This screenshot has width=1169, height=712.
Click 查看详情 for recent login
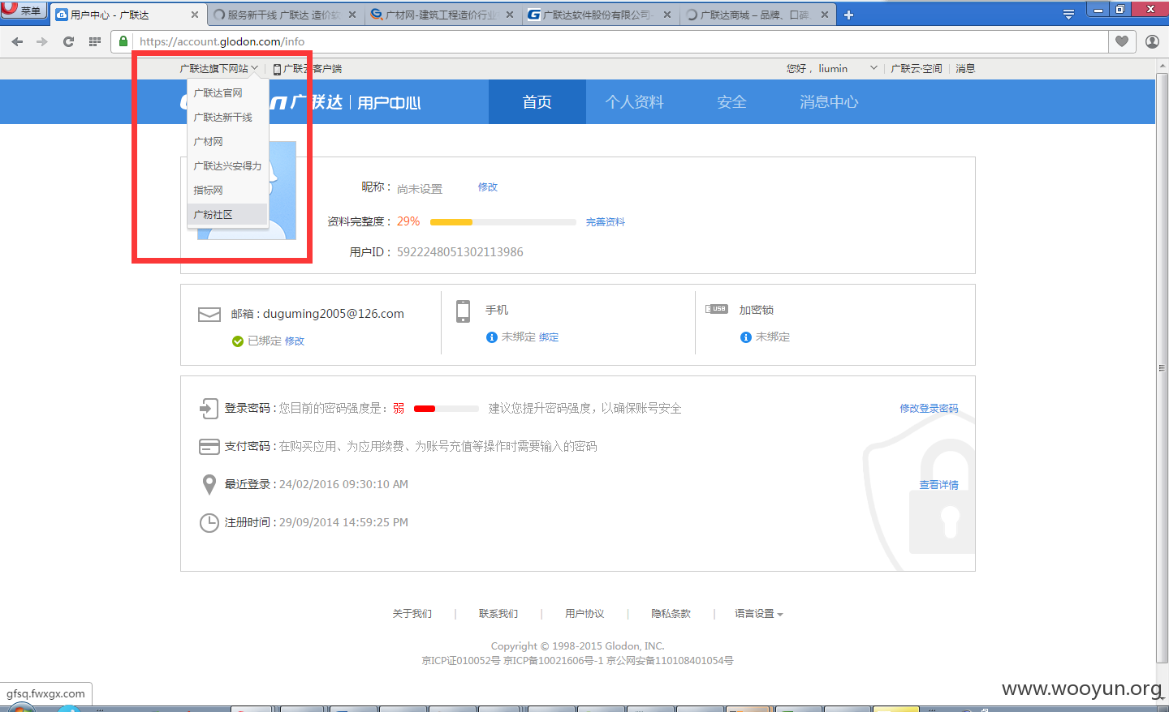click(x=938, y=485)
